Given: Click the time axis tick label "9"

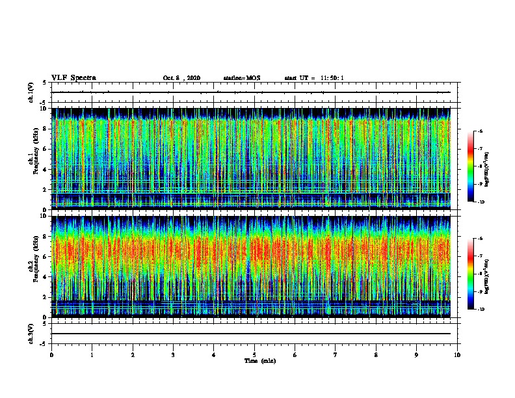Looking at the screenshot, I should (416, 355).
